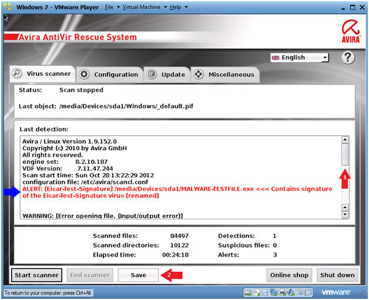Click the network adapter icon in VMware status bar
Viewport: 369px width, 300px height.
click(x=274, y=292)
